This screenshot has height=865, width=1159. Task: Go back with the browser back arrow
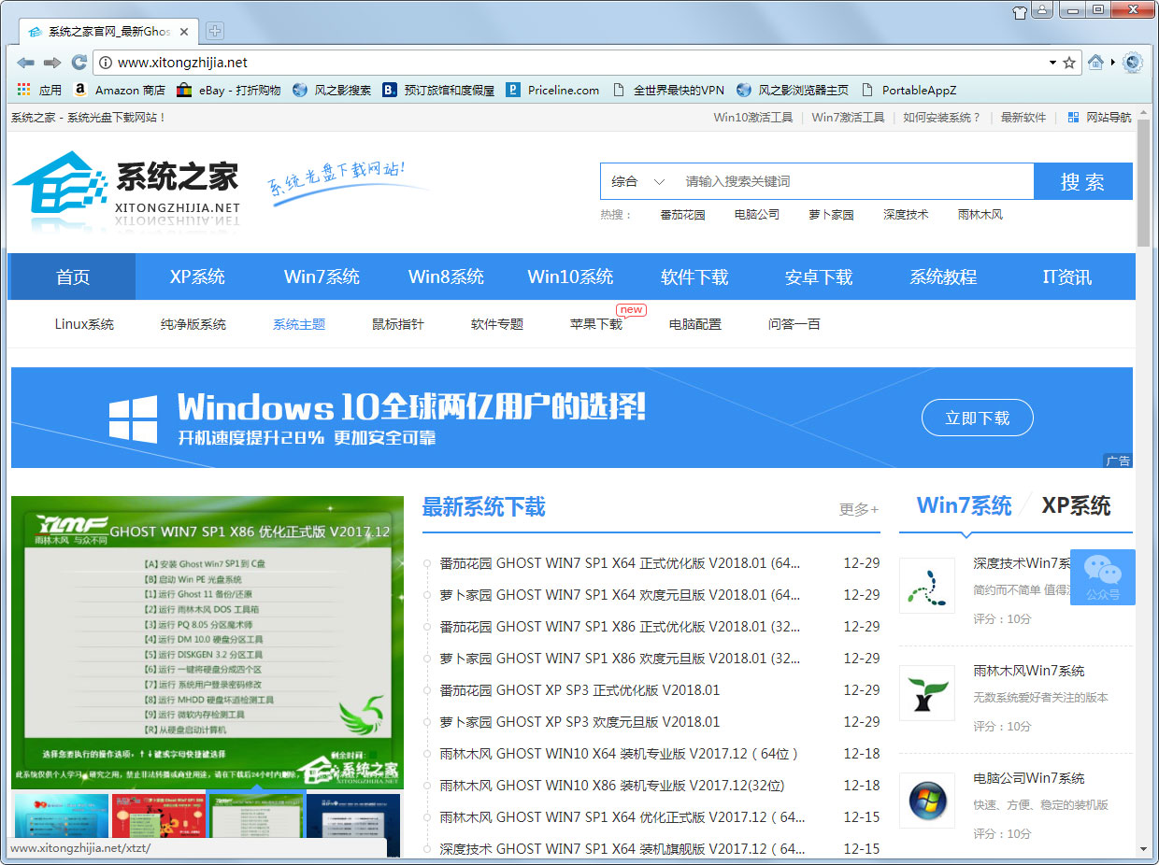point(25,63)
